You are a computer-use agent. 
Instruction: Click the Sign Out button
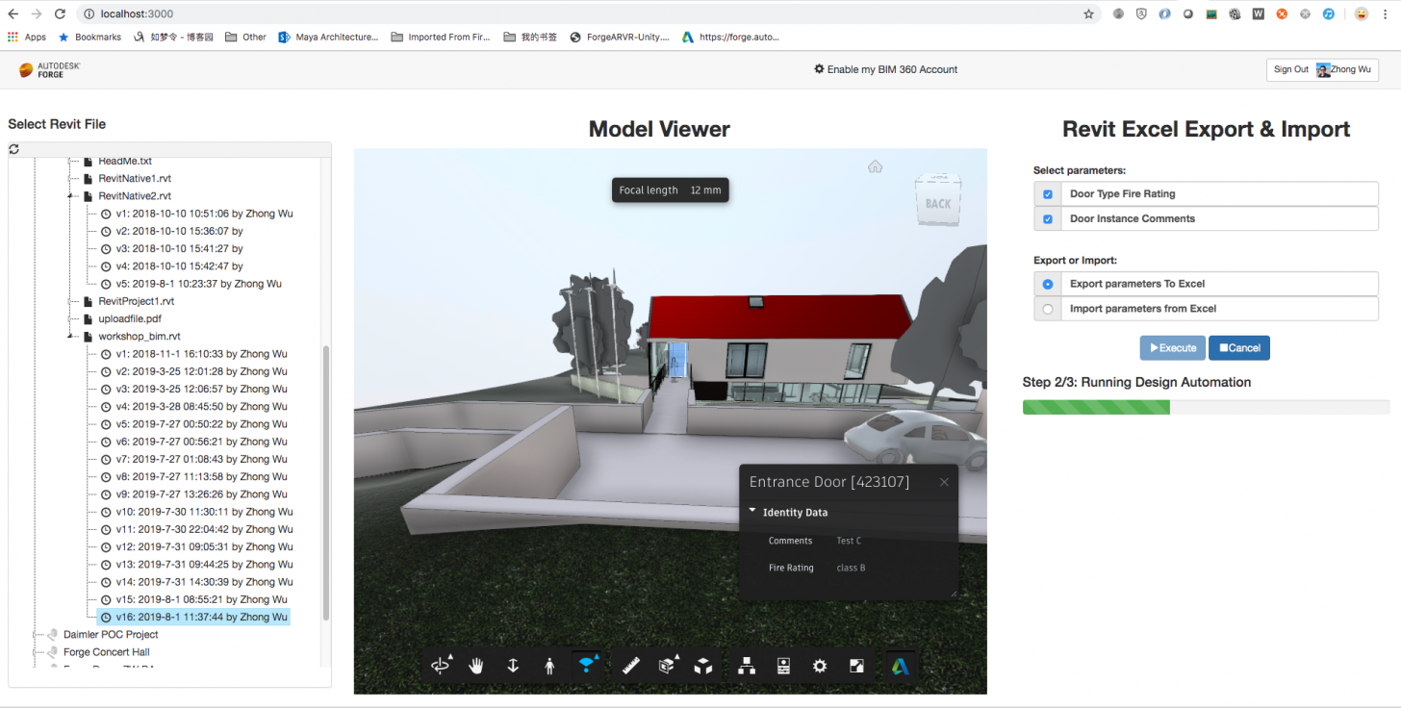[1290, 69]
